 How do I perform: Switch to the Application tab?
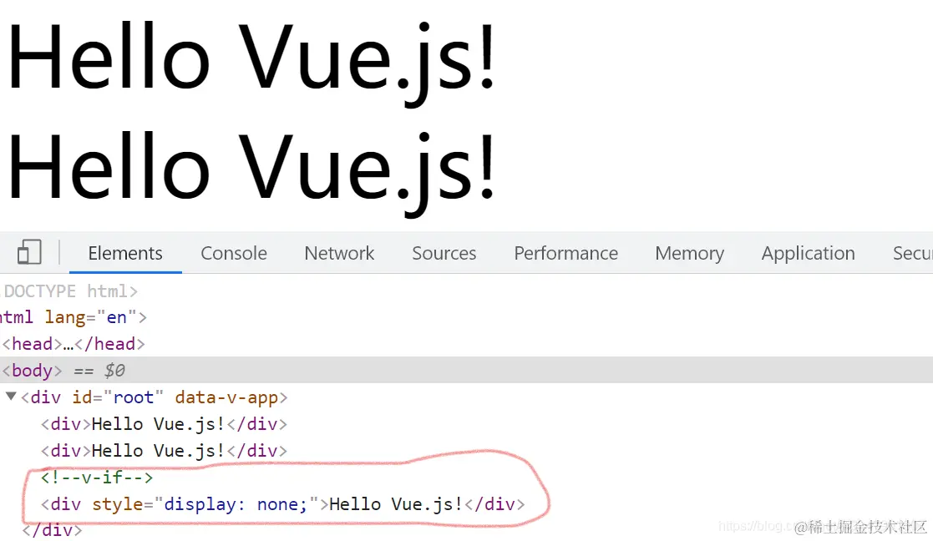(x=808, y=253)
